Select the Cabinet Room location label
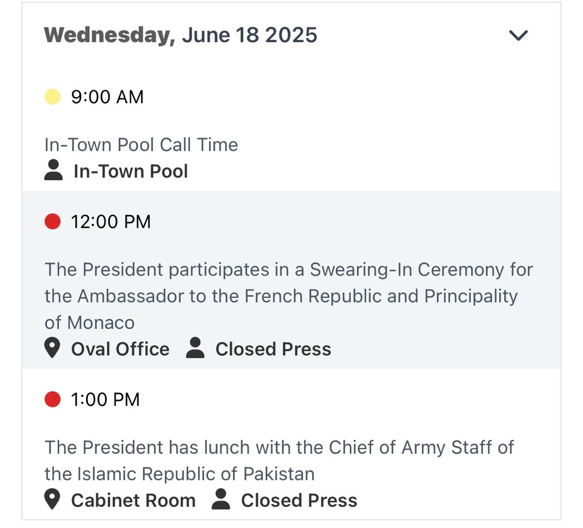 click(x=133, y=500)
